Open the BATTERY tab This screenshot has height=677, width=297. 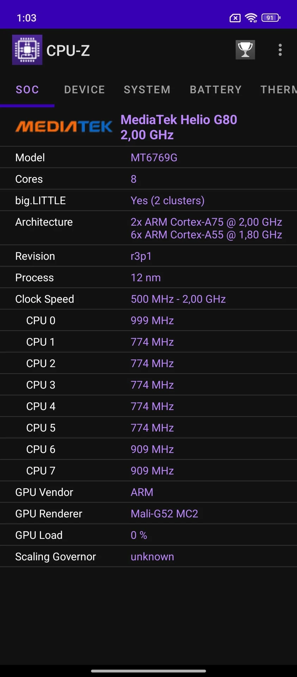coord(216,90)
